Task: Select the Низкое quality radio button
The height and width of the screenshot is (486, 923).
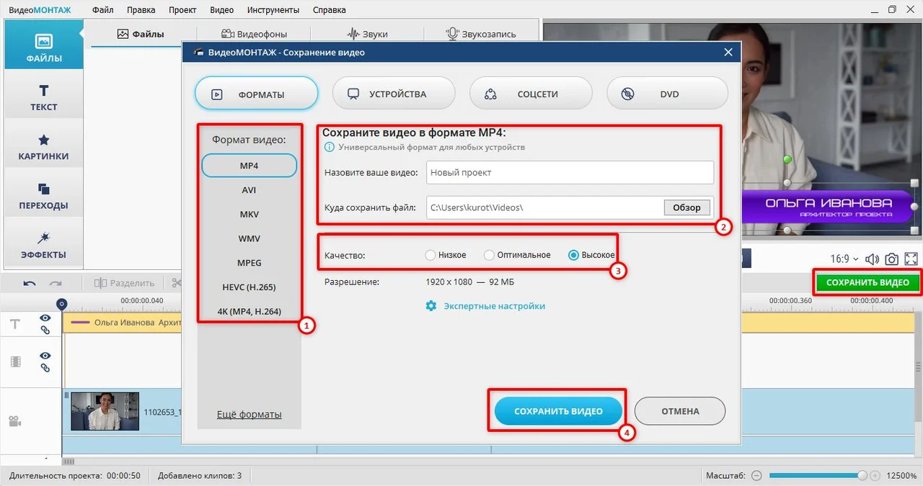Action: click(430, 255)
